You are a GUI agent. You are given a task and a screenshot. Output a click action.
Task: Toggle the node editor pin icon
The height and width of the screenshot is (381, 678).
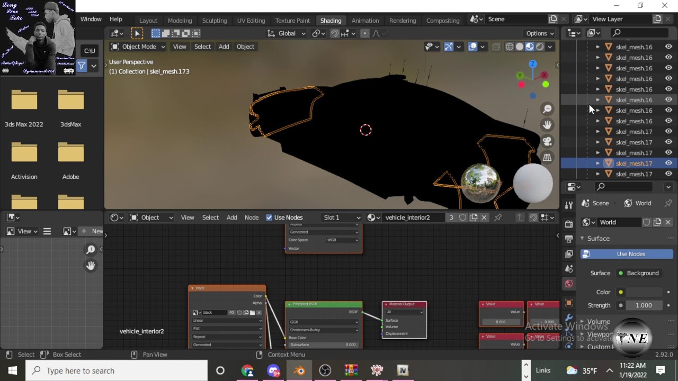[x=498, y=217]
